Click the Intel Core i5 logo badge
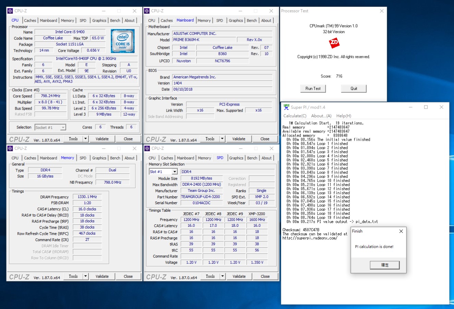The image size is (454, 309). coord(123,41)
